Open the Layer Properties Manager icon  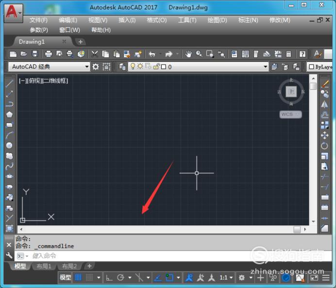[x=122, y=67]
